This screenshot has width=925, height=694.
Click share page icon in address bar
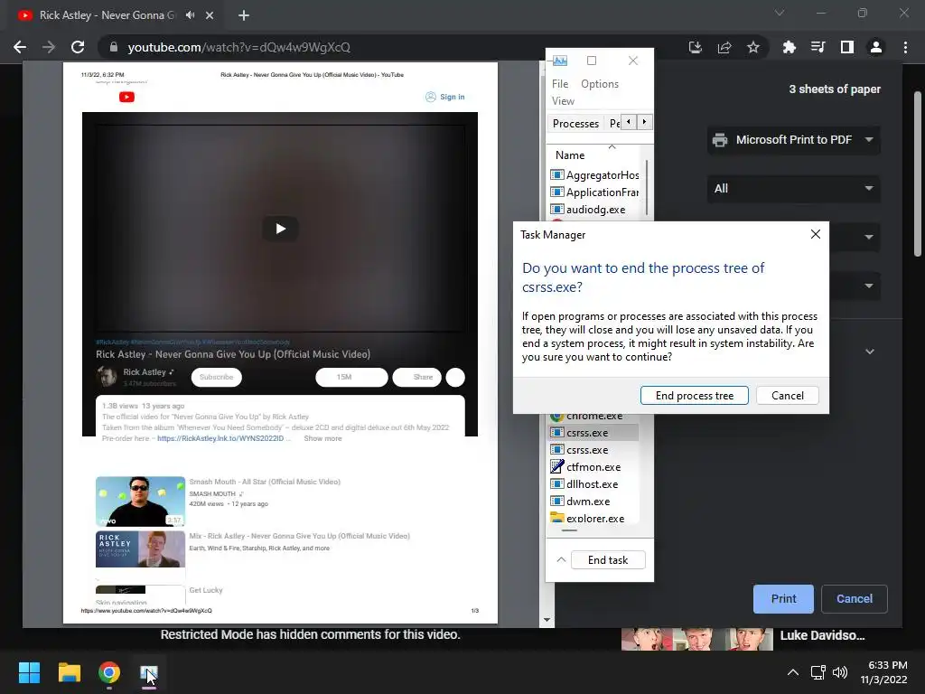(x=724, y=47)
